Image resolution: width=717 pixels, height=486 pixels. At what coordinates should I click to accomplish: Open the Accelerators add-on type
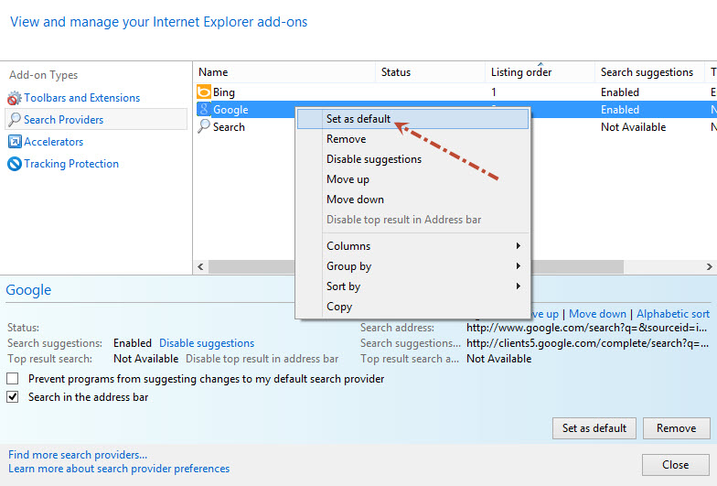pos(53,141)
